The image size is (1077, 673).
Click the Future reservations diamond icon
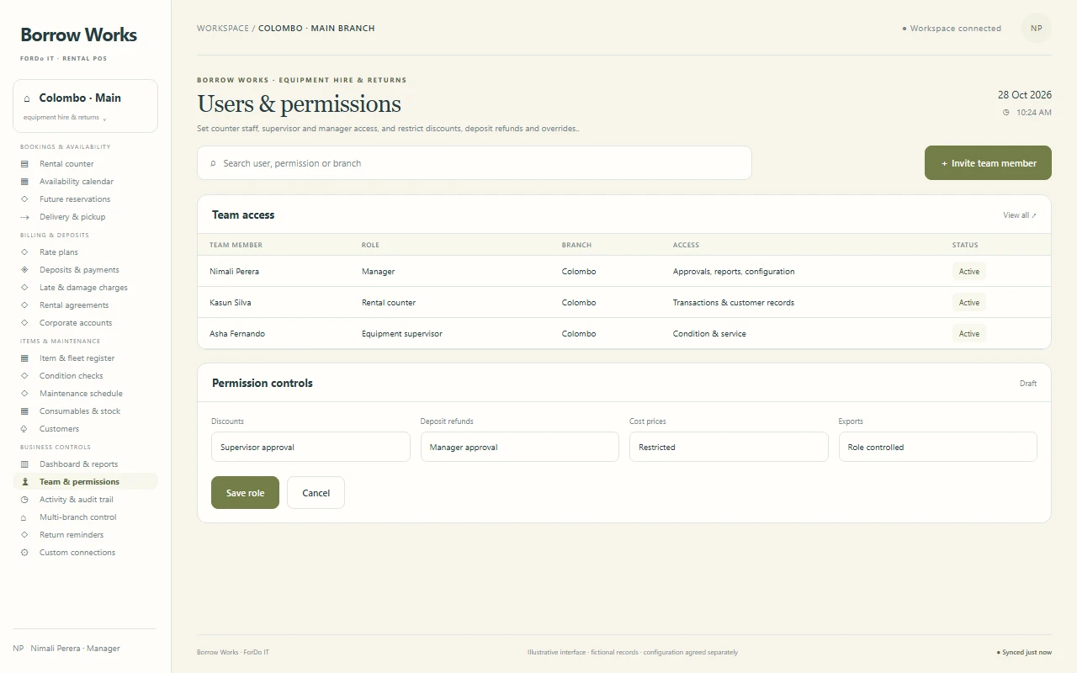coord(24,199)
